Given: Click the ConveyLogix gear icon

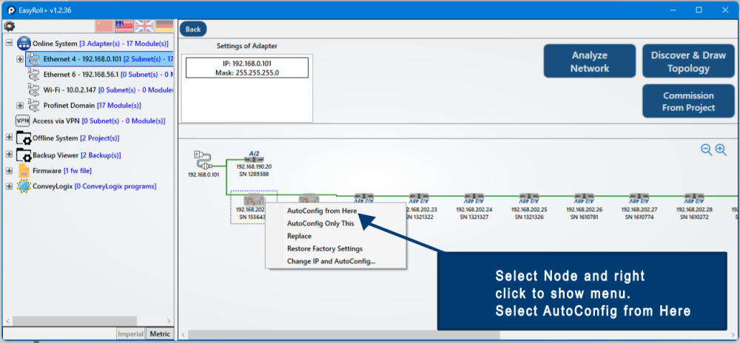Looking at the screenshot, I should (24, 186).
